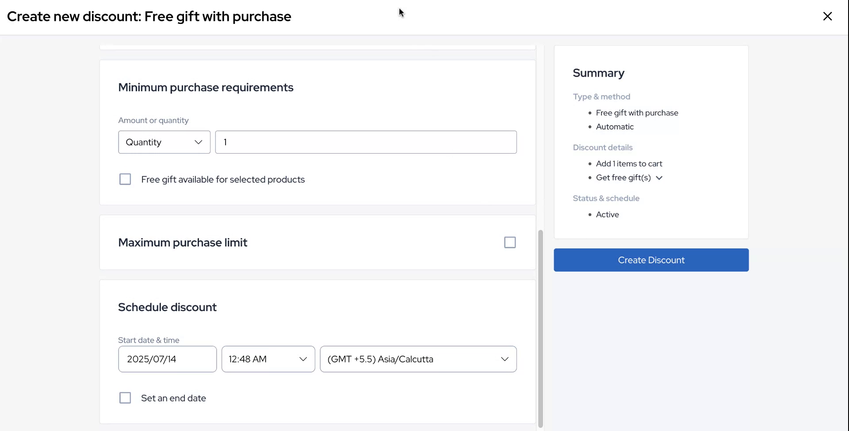
Task: Click the chevron arrow in the Quantity selector
Action: point(198,142)
